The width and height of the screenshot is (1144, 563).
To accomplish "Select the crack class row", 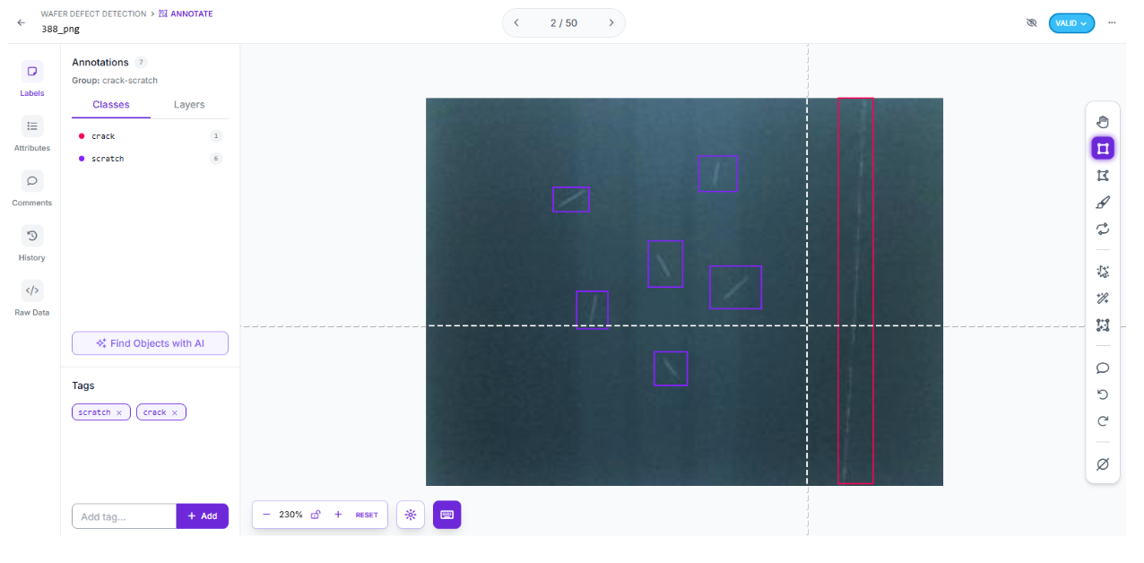I will coord(150,136).
